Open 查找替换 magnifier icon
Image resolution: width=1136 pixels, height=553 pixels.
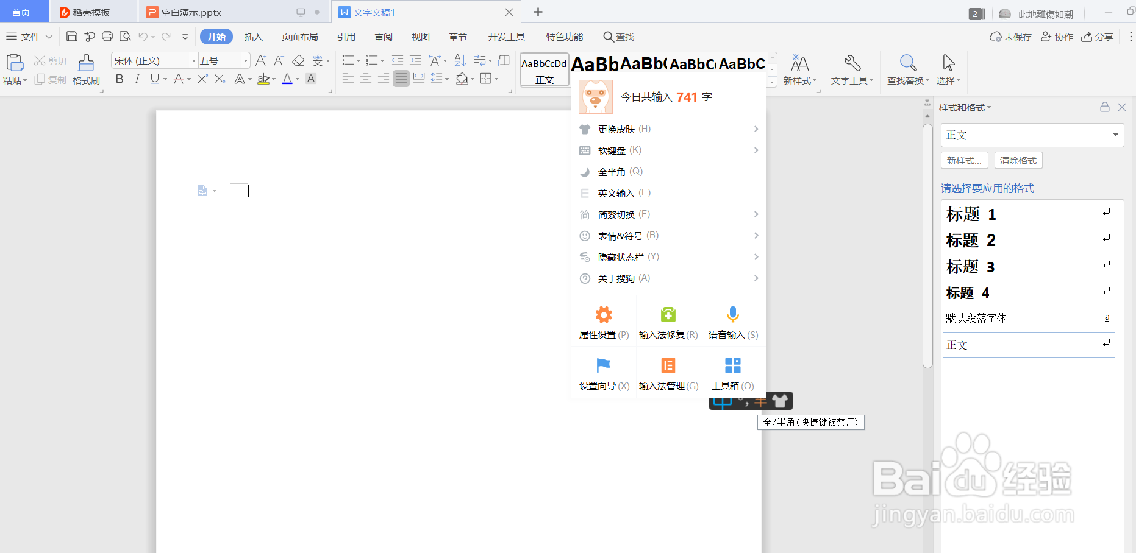coord(908,63)
